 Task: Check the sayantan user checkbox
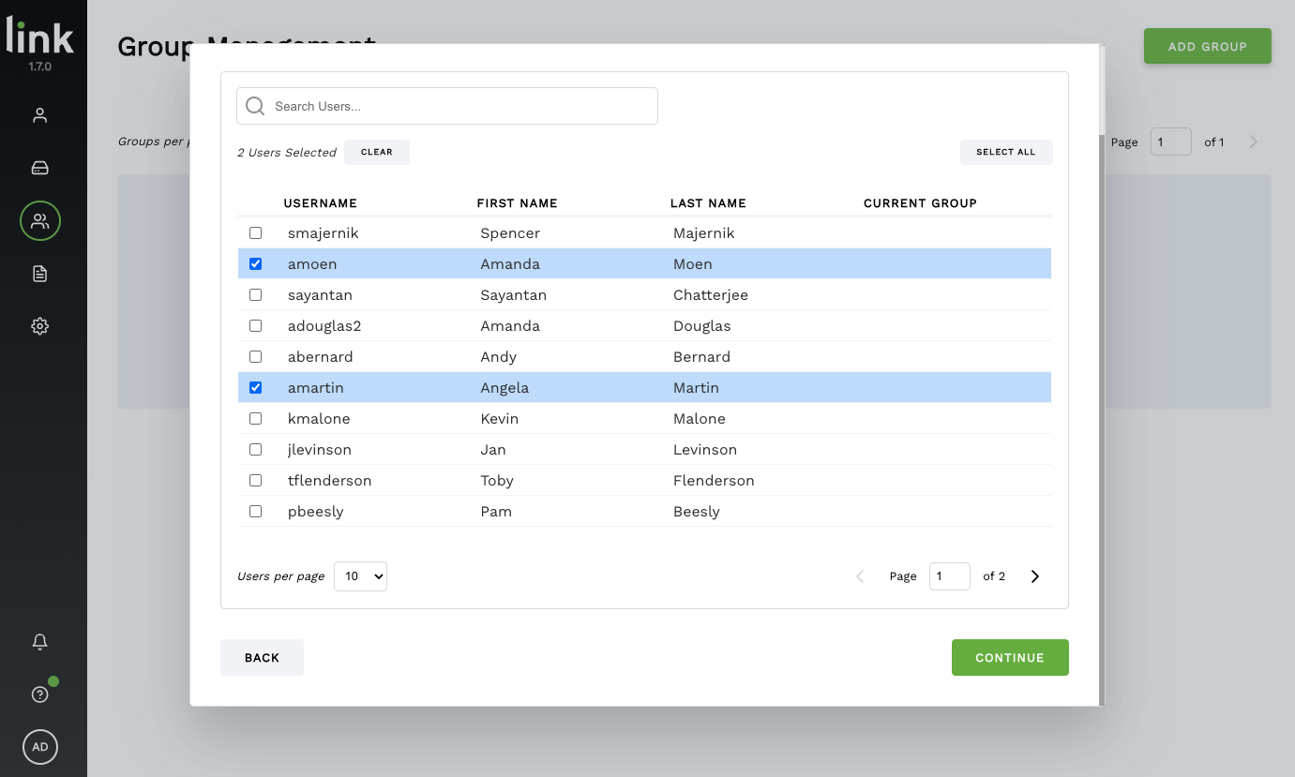(255, 294)
